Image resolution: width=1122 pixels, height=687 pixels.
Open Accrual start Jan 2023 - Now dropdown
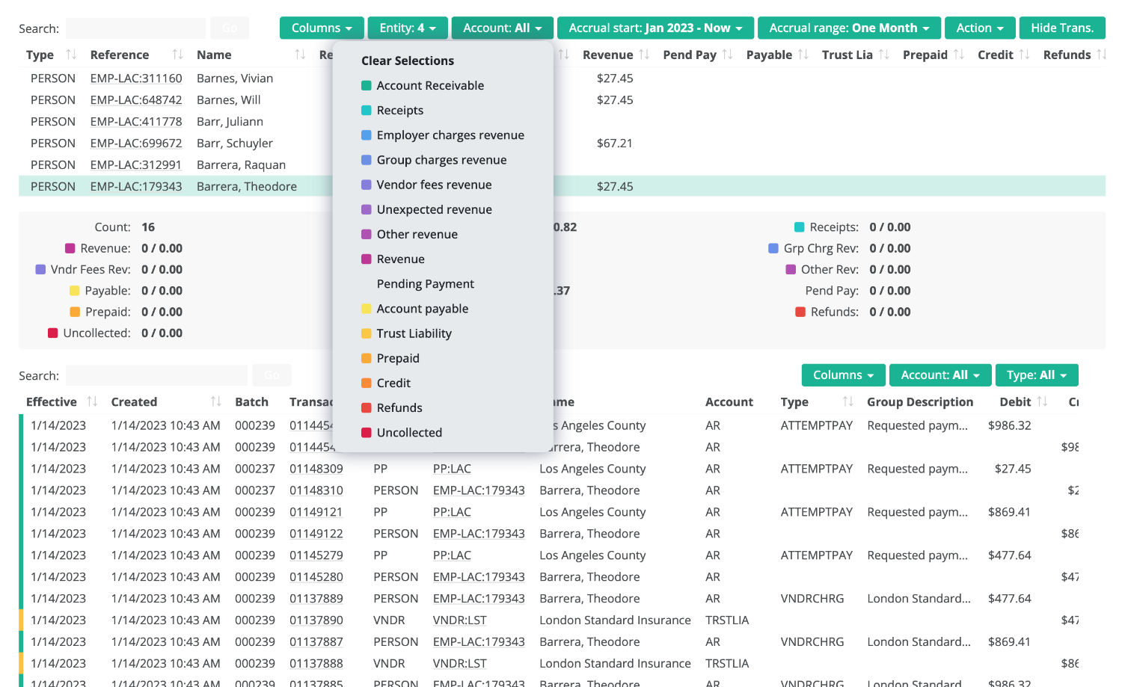click(656, 28)
